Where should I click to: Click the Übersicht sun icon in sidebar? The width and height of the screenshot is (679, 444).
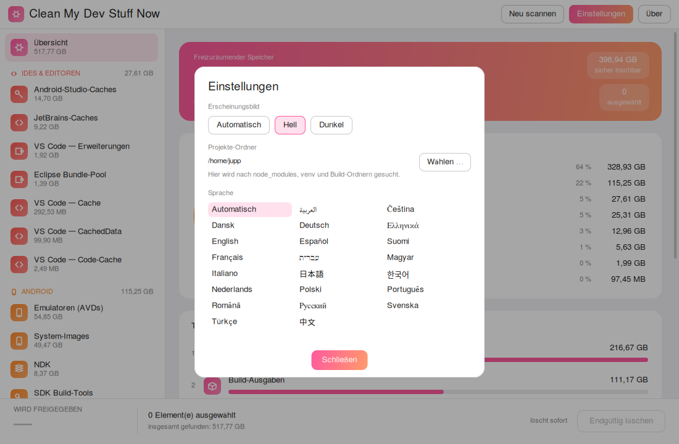pyautogui.click(x=19, y=47)
